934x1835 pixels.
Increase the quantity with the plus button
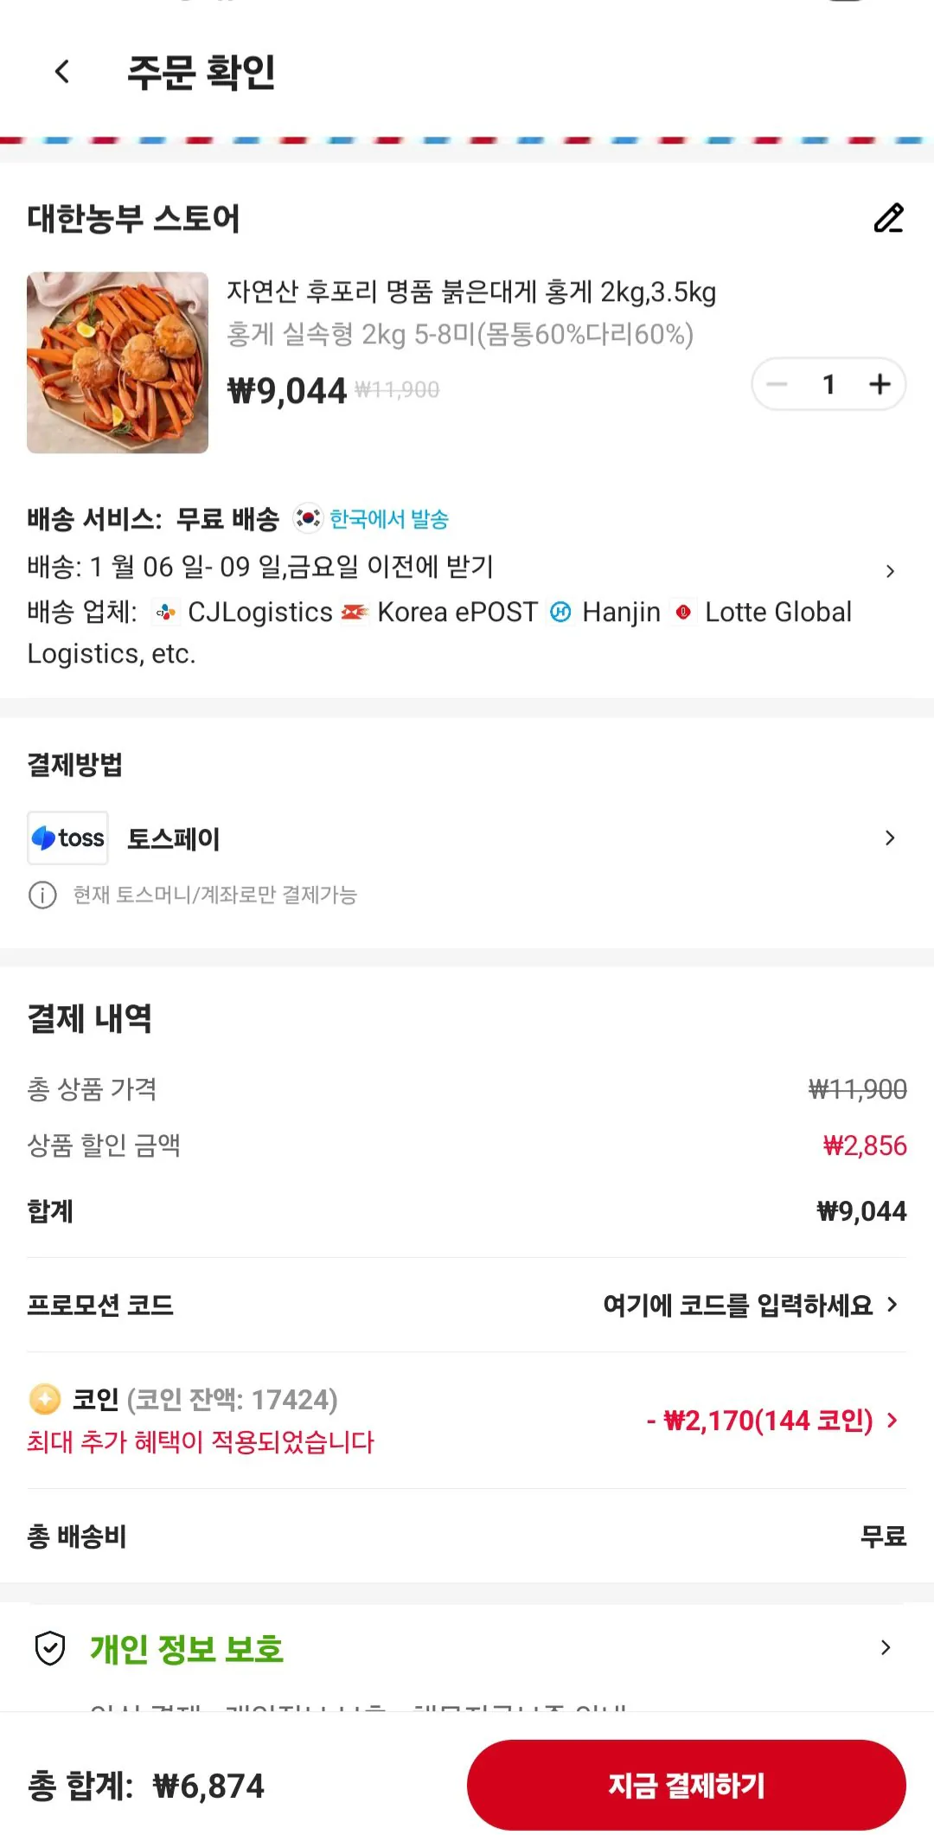[x=880, y=384]
